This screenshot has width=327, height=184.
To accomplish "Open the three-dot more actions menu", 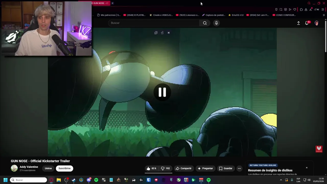I will pyautogui.click(x=239, y=168).
